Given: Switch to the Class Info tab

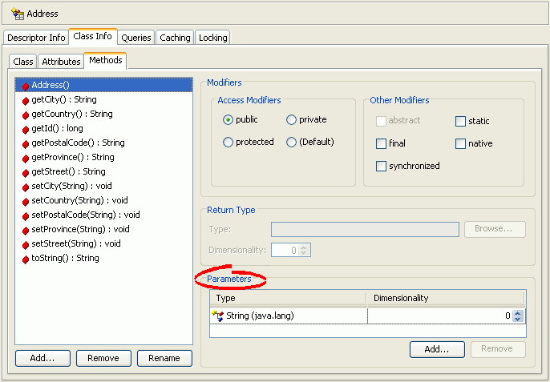Looking at the screenshot, I should (x=93, y=36).
